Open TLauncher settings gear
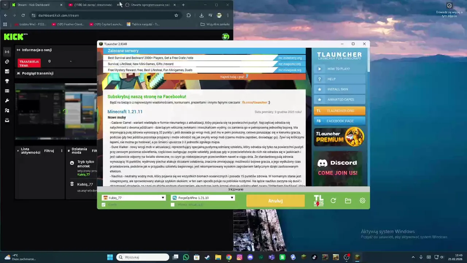Viewport: 467px width, 263px height. tap(362, 201)
